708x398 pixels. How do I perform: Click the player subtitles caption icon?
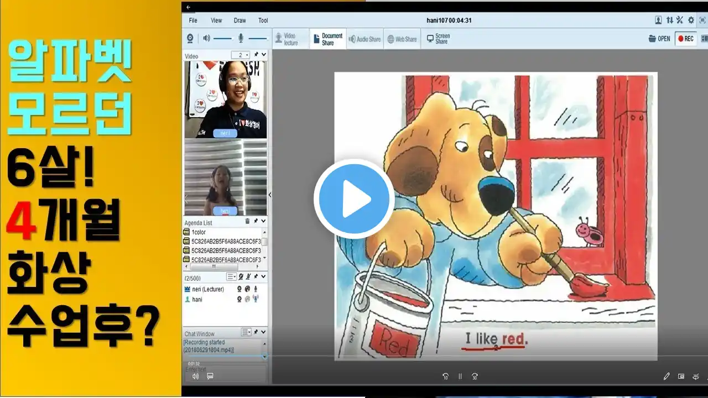(x=210, y=376)
